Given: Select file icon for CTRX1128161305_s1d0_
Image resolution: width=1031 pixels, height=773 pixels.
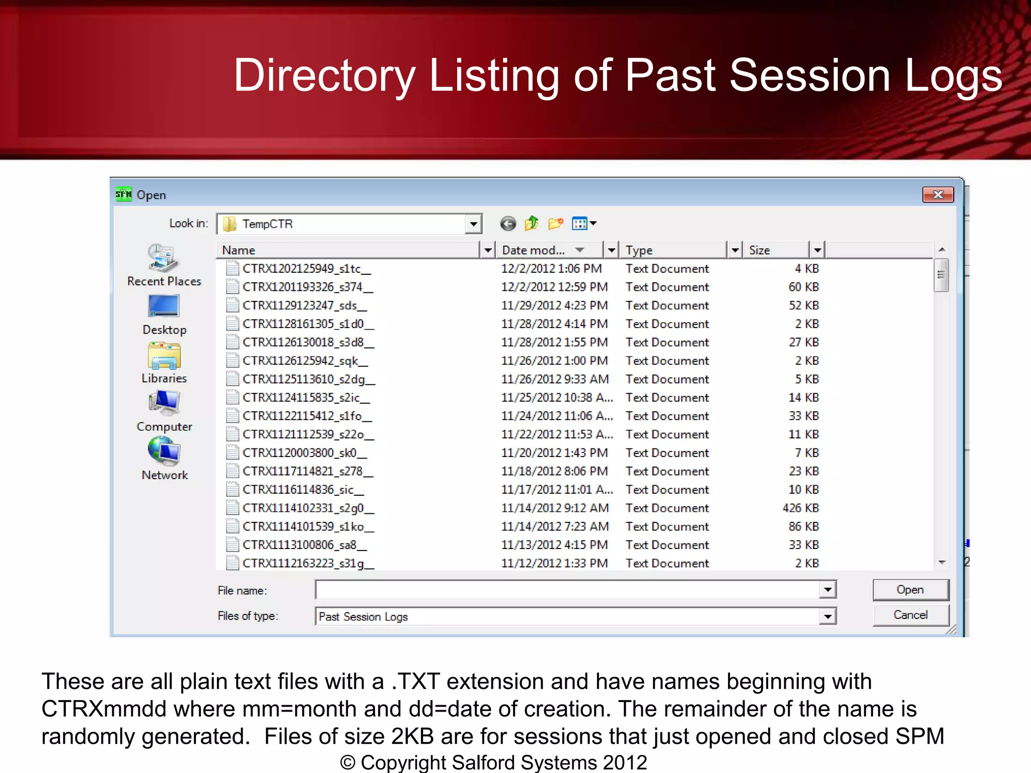Looking at the screenshot, I should [232, 324].
